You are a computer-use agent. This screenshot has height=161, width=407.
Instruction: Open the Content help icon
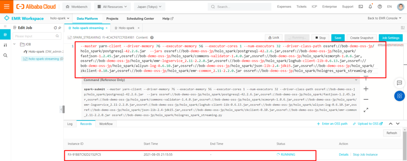(152, 38)
